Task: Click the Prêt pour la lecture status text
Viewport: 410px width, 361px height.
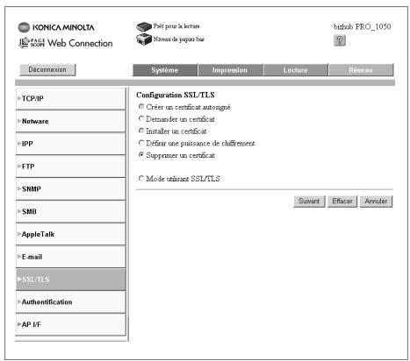Action: [x=176, y=26]
